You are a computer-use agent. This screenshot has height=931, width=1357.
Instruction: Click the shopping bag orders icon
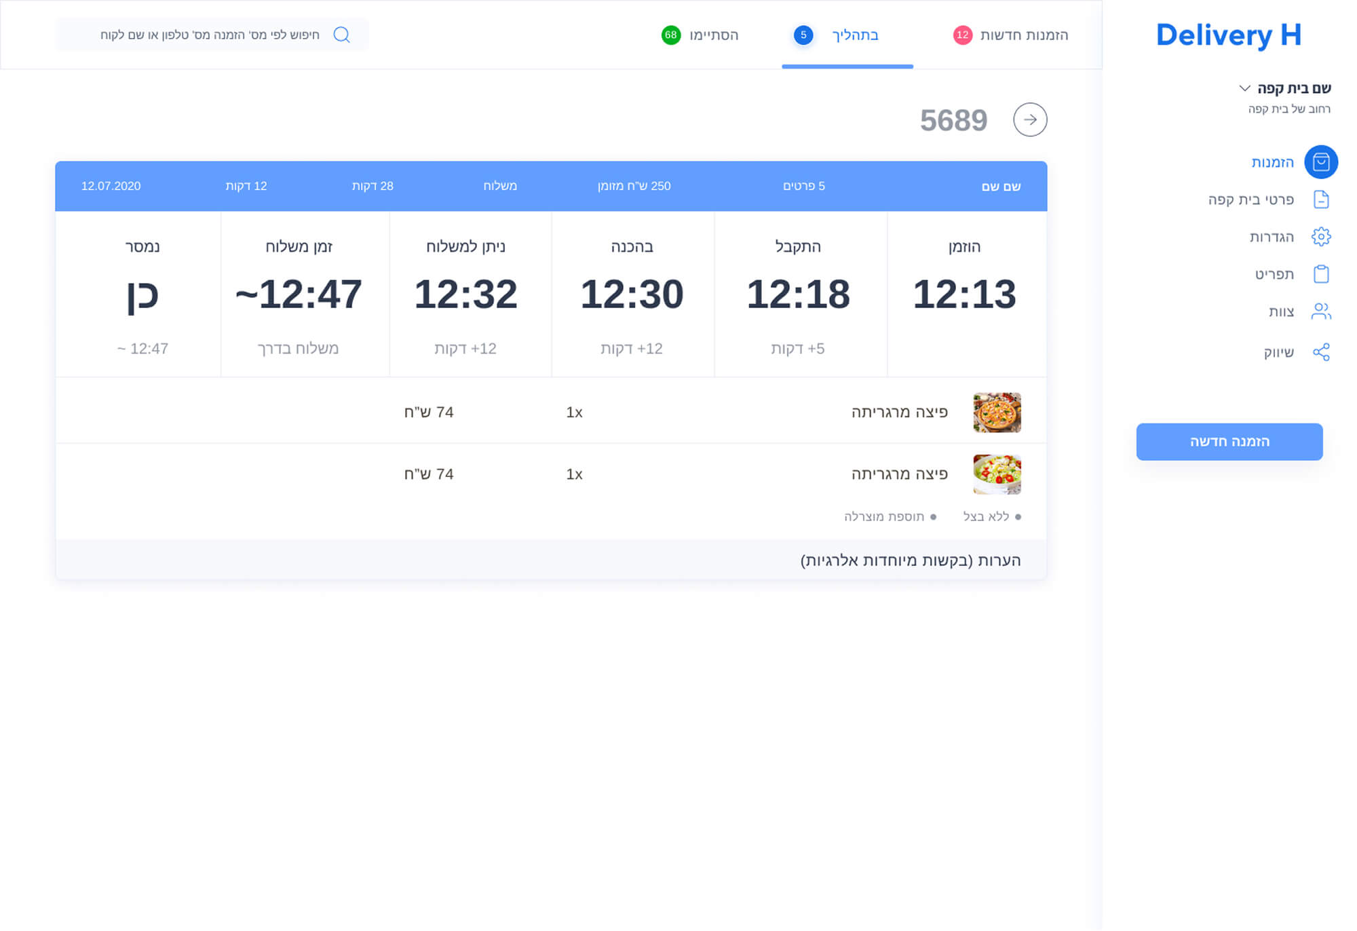coord(1320,162)
